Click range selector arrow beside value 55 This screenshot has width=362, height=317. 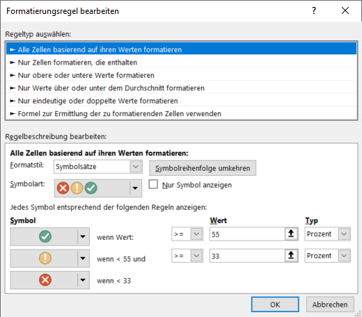tap(291, 234)
